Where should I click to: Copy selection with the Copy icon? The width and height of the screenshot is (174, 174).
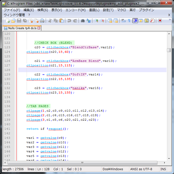pos(56,21)
